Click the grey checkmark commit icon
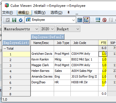116x103 pixels. 8,20
